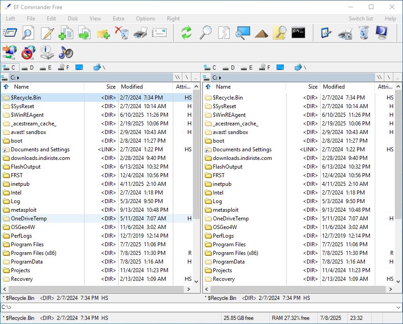Click the Copy files toolbar icon
403x324 pixels.
[66, 33]
